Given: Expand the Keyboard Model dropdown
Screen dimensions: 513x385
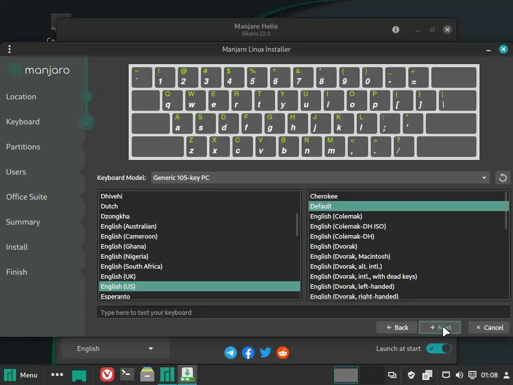Looking at the screenshot, I should pyautogui.click(x=320, y=178).
